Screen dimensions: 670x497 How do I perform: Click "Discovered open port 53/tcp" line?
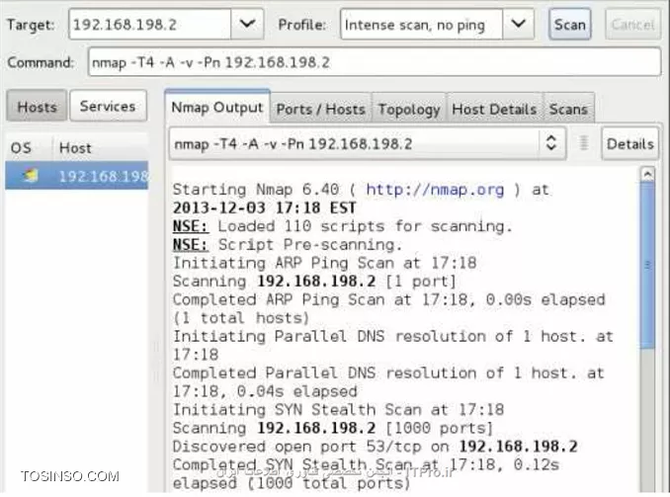point(376,447)
